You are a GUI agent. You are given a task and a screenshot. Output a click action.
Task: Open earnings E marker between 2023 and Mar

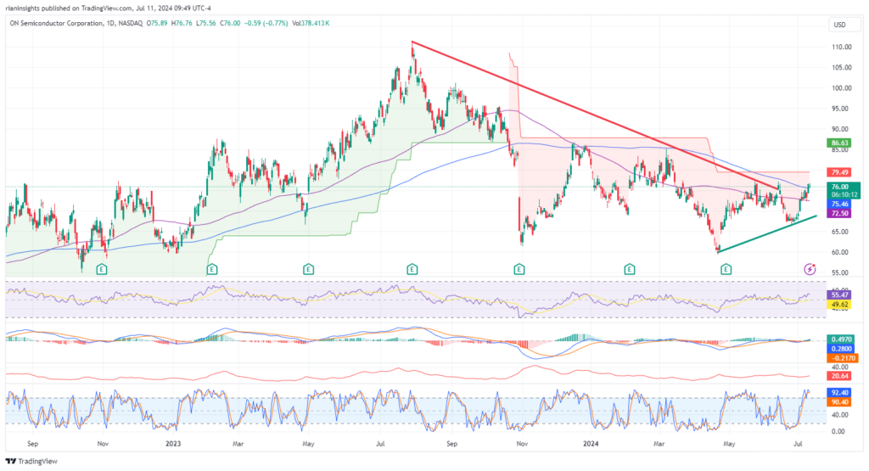click(x=211, y=269)
